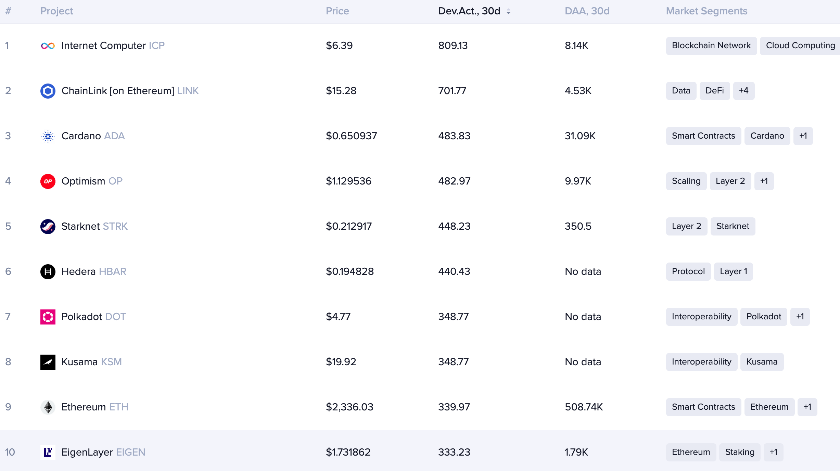The height and width of the screenshot is (471, 840).
Task: Sort table by DAA, 30d header
Action: 587,11
